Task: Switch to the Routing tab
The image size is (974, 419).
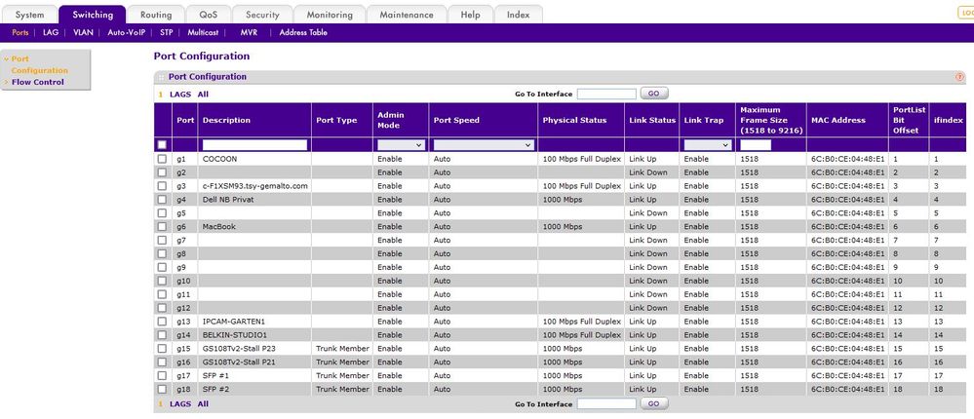Action: 155,15
